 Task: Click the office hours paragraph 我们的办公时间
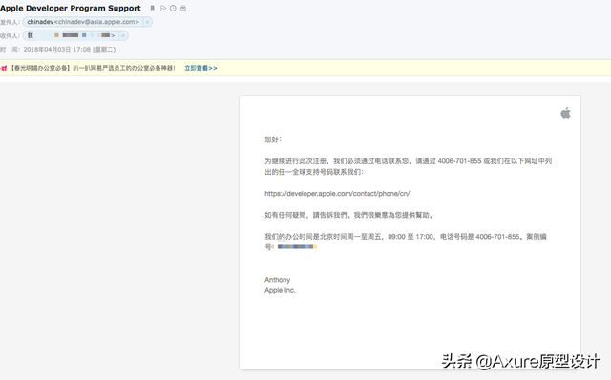tap(406, 242)
